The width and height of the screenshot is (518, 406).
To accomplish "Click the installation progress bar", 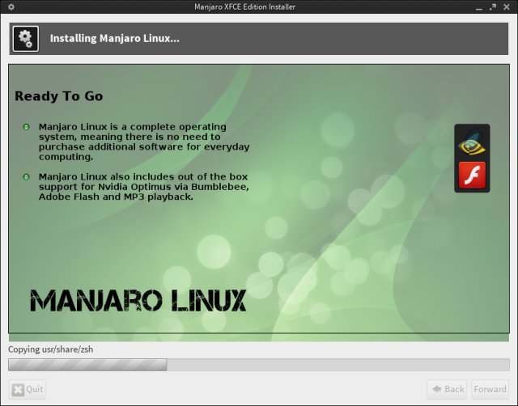I will coord(259,365).
